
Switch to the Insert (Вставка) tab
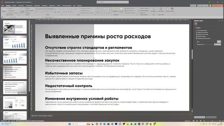[x=14, y=6]
